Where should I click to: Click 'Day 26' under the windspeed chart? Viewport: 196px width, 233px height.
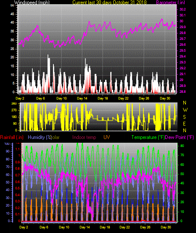pyautogui.click(x=144, y=98)
